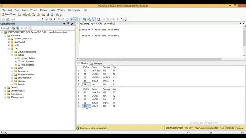This screenshot has width=246, height=138.
Task: Expand the System Databases folder
Action: [x=8, y=39]
